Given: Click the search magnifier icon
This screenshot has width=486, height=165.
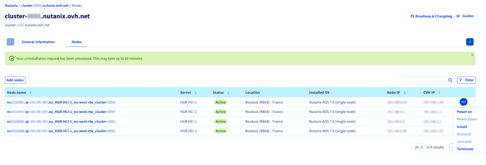Looking at the screenshot, I should 451,80.
